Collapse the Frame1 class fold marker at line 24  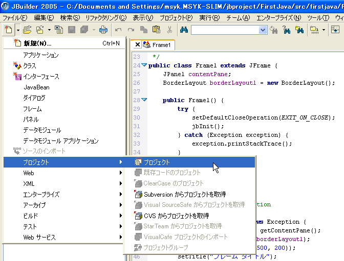(x=144, y=65)
